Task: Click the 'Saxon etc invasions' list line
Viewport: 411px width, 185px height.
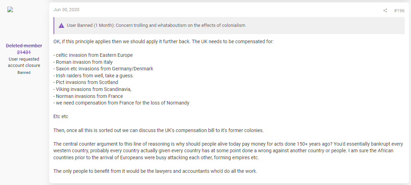Action: pos(103,69)
